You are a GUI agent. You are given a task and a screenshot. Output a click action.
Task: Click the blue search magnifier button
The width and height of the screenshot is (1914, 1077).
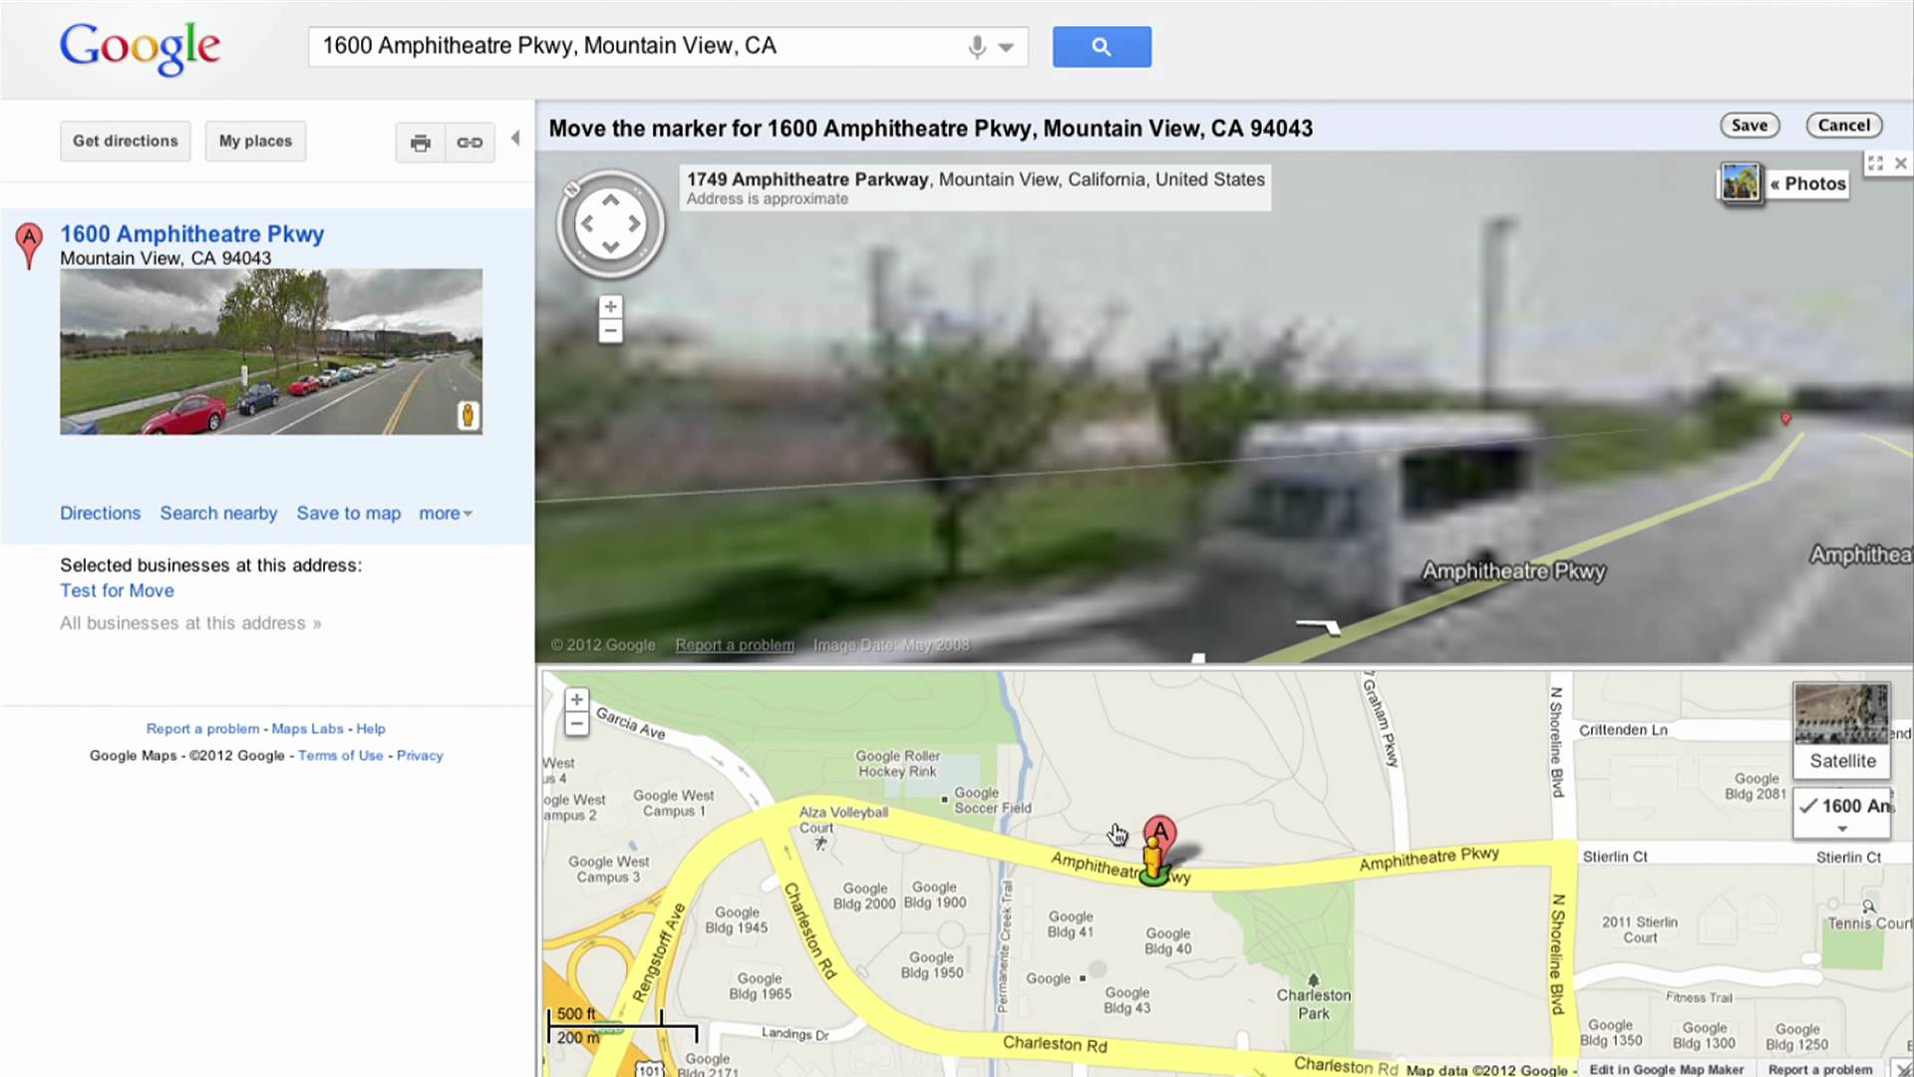click(1102, 47)
